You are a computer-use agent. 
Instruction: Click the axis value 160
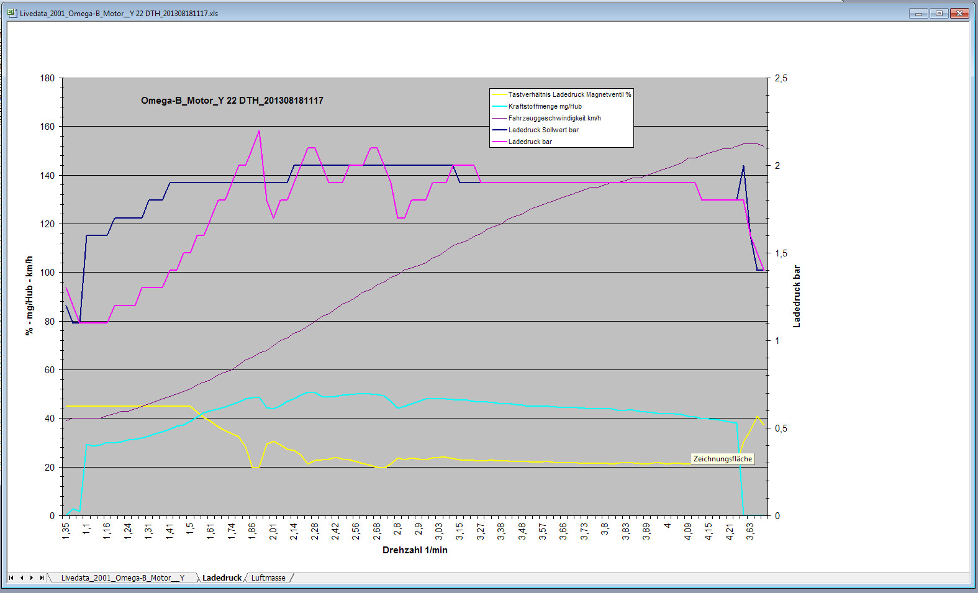(x=47, y=127)
